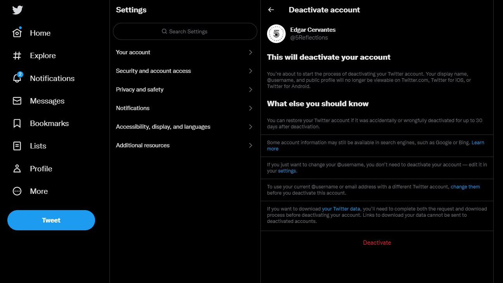Click the Twitter bird logo
Viewport: 503px width, 283px height.
[x=17, y=10]
